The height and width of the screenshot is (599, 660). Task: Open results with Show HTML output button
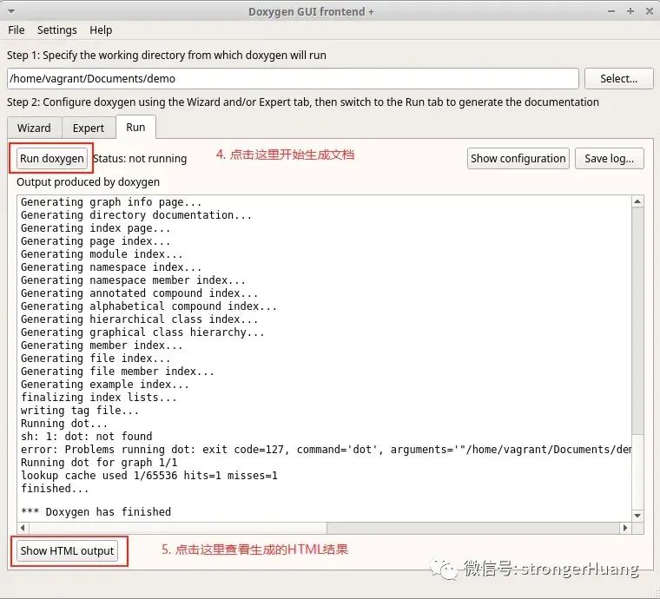(68, 550)
